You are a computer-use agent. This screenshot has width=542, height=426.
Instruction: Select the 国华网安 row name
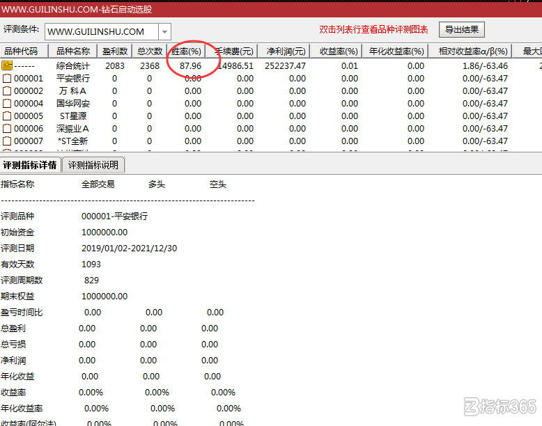(73, 103)
